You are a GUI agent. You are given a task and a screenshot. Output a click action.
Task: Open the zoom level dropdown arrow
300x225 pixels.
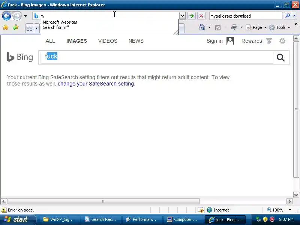(290, 210)
